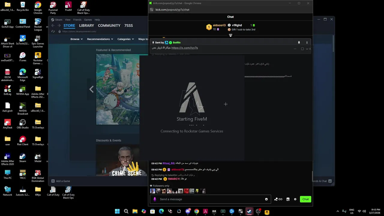Open the Help menu in Steam
The image size is (384, 216).
(x=97, y=20)
